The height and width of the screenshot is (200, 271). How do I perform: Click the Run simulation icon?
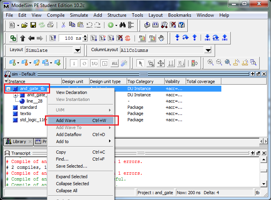94,38
